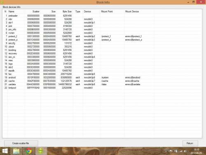The image size is (206, 155).
Task: Click the /protect_f mount point cell
Action: pos(106,36)
